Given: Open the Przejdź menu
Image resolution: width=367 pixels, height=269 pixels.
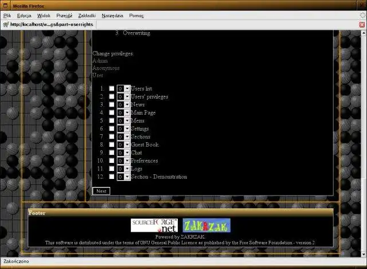Looking at the screenshot, I should (64, 15).
